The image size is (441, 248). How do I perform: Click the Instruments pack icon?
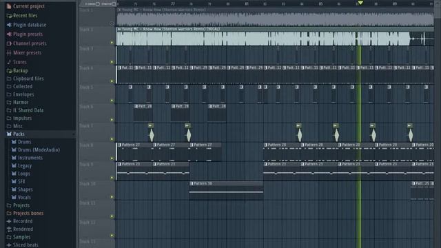pos(14,158)
